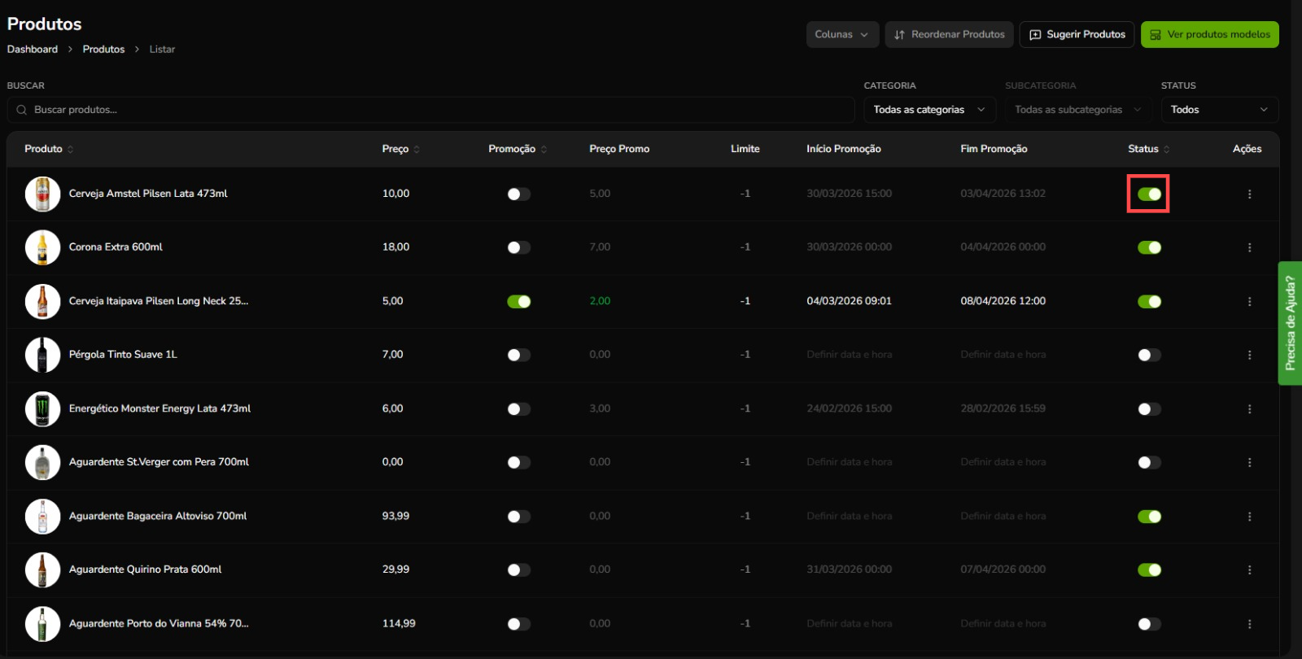Screen dimensions: 1302x659
Task: Disable status for Cerveja Amstel Pilsen
Action: (x=1149, y=194)
